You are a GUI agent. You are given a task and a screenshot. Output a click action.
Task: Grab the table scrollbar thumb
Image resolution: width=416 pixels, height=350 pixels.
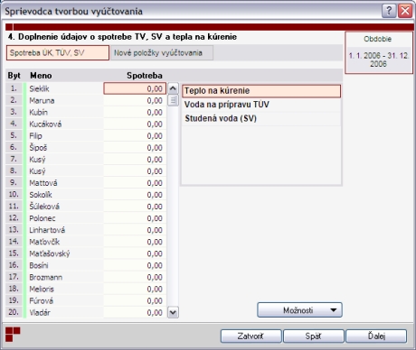click(x=173, y=100)
